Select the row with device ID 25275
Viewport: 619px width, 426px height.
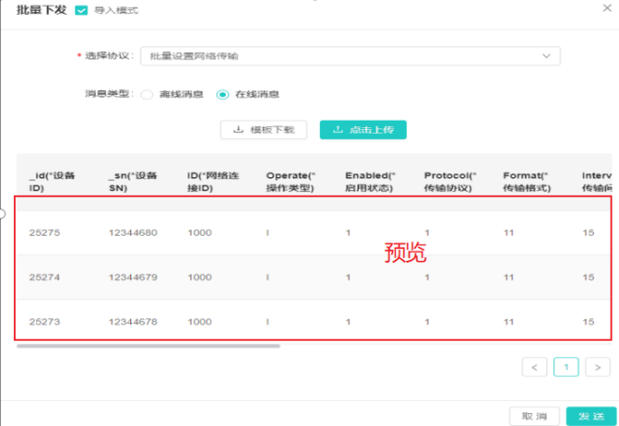[45, 233]
